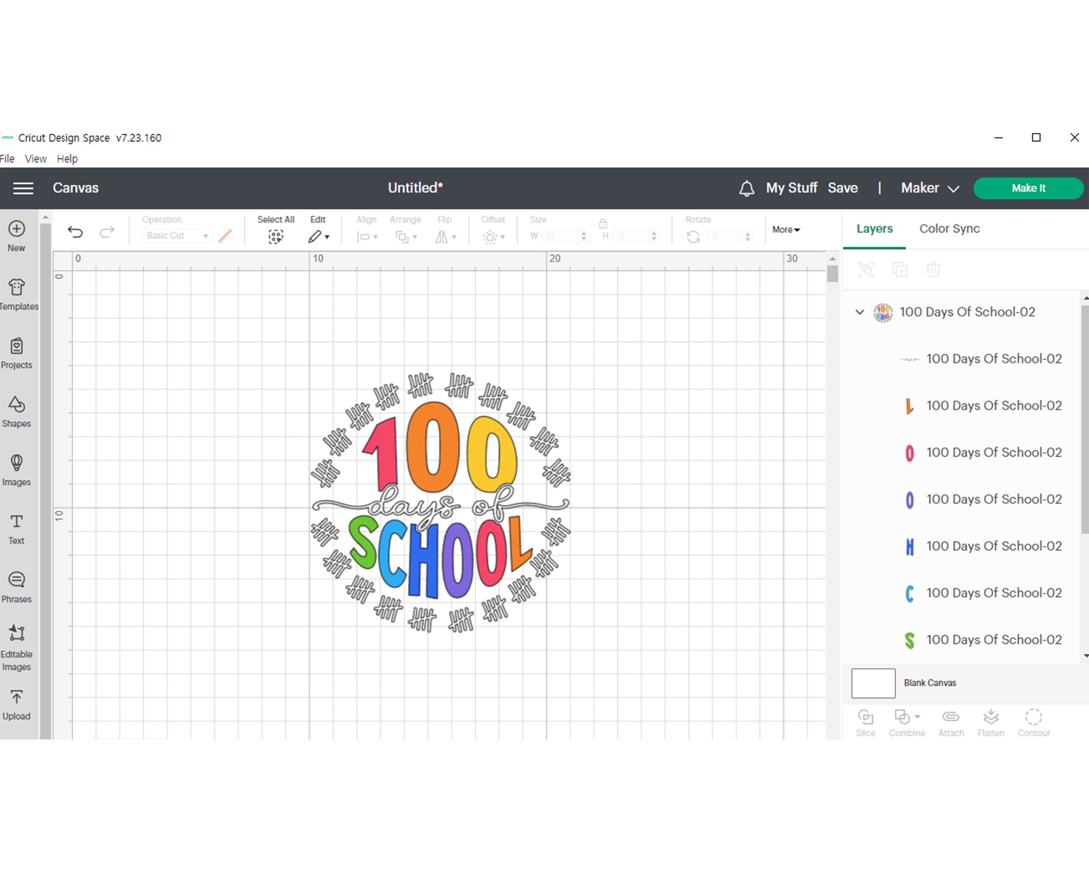Open the File menu
The width and height of the screenshot is (1089, 871).
(x=7, y=159)
